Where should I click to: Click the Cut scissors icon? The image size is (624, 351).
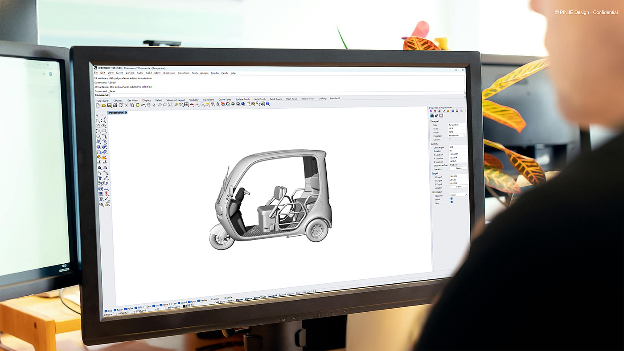(x=127, y=105)
